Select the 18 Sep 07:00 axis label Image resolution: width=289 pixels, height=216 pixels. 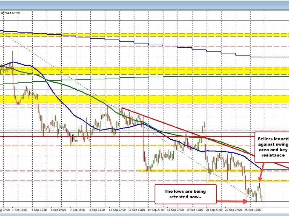(x=175, y=210)
